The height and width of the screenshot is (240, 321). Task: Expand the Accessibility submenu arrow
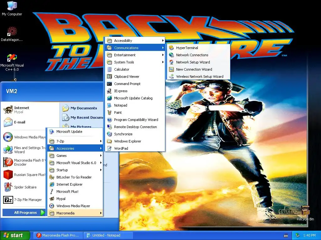pyautogui.click(x=163, y=41)
